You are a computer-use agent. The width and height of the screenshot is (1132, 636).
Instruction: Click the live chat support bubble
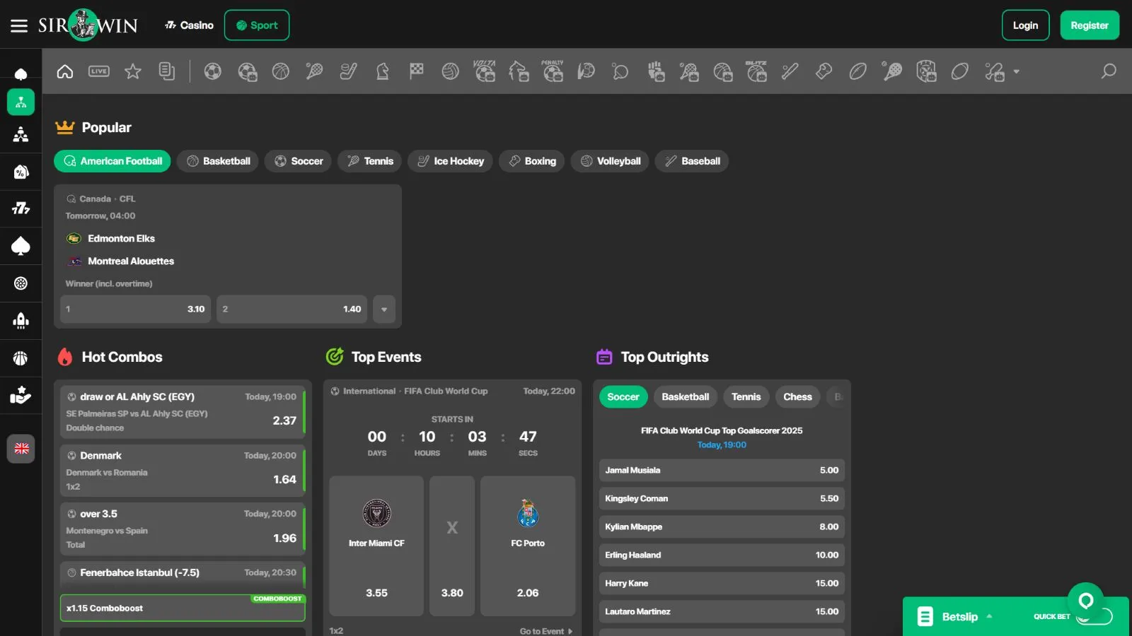click(x=1085, y=601)
